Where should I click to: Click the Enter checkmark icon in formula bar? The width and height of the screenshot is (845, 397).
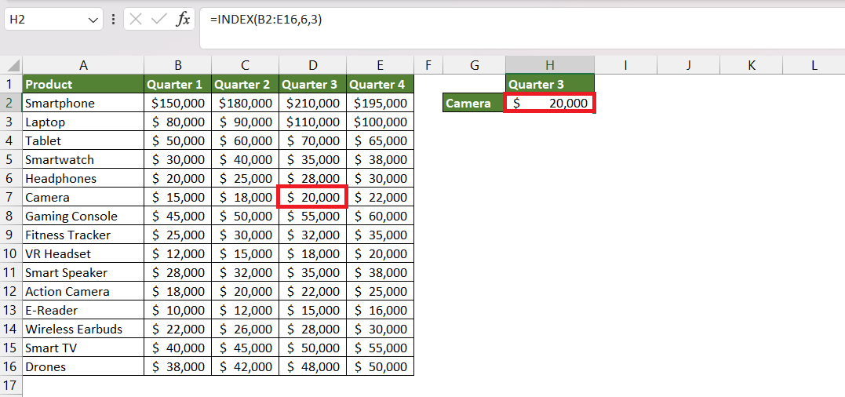point(159,20)
